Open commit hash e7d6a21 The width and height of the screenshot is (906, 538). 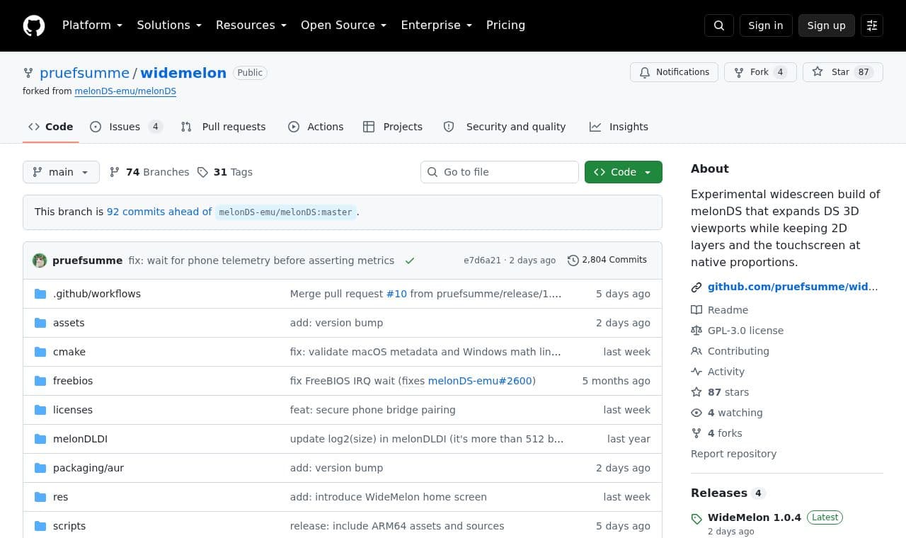tap(482, 261)
